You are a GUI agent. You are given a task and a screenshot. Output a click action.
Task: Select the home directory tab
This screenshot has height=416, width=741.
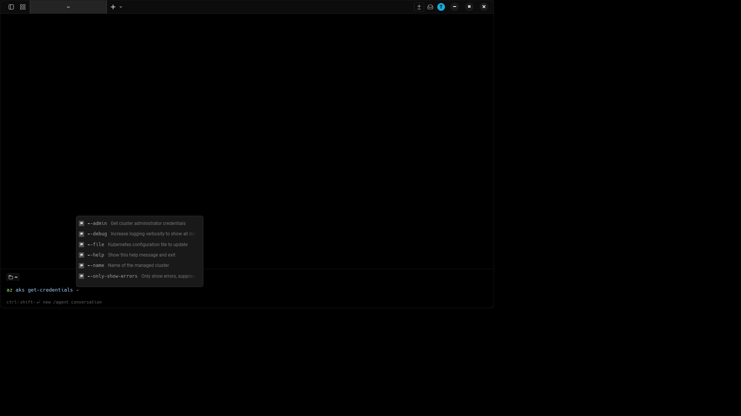point(68,7)
